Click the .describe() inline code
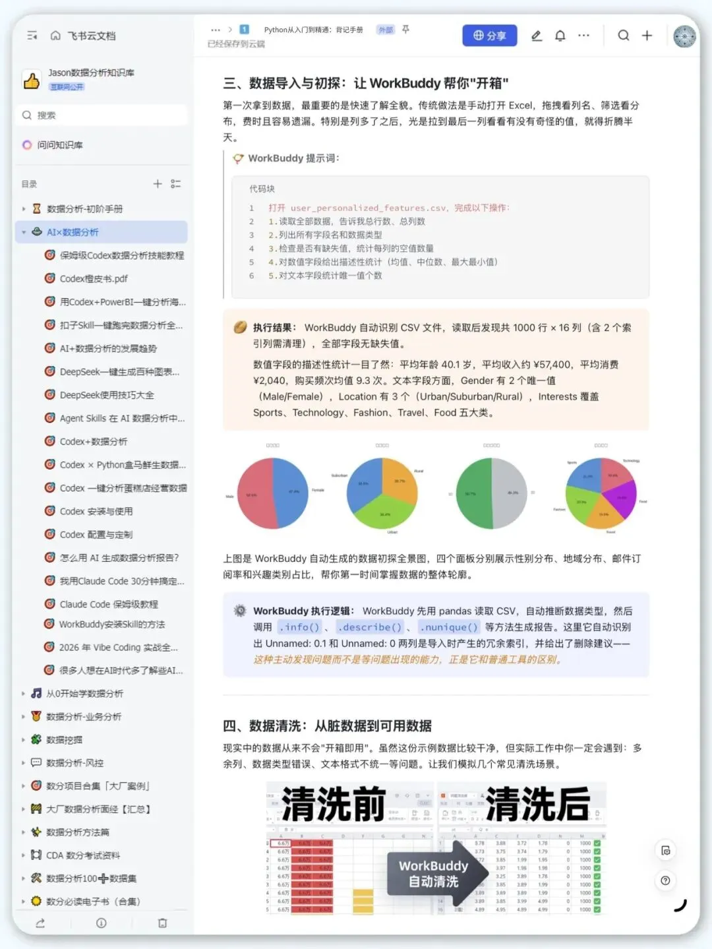 [369, 627]
